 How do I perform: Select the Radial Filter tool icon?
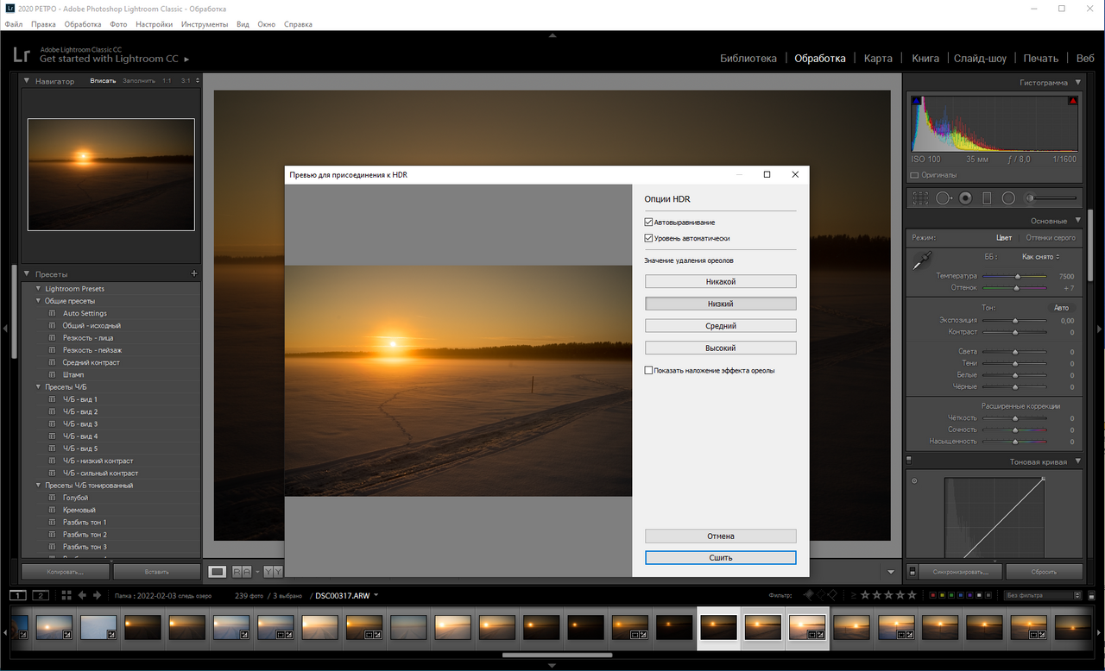(x=1008, y=198)
